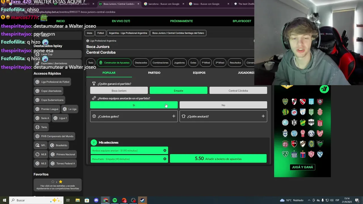Screen dimensions: 363x204
Task: Open the PRÓXIMAMENTE menu
Action: (x=181, y=21)
